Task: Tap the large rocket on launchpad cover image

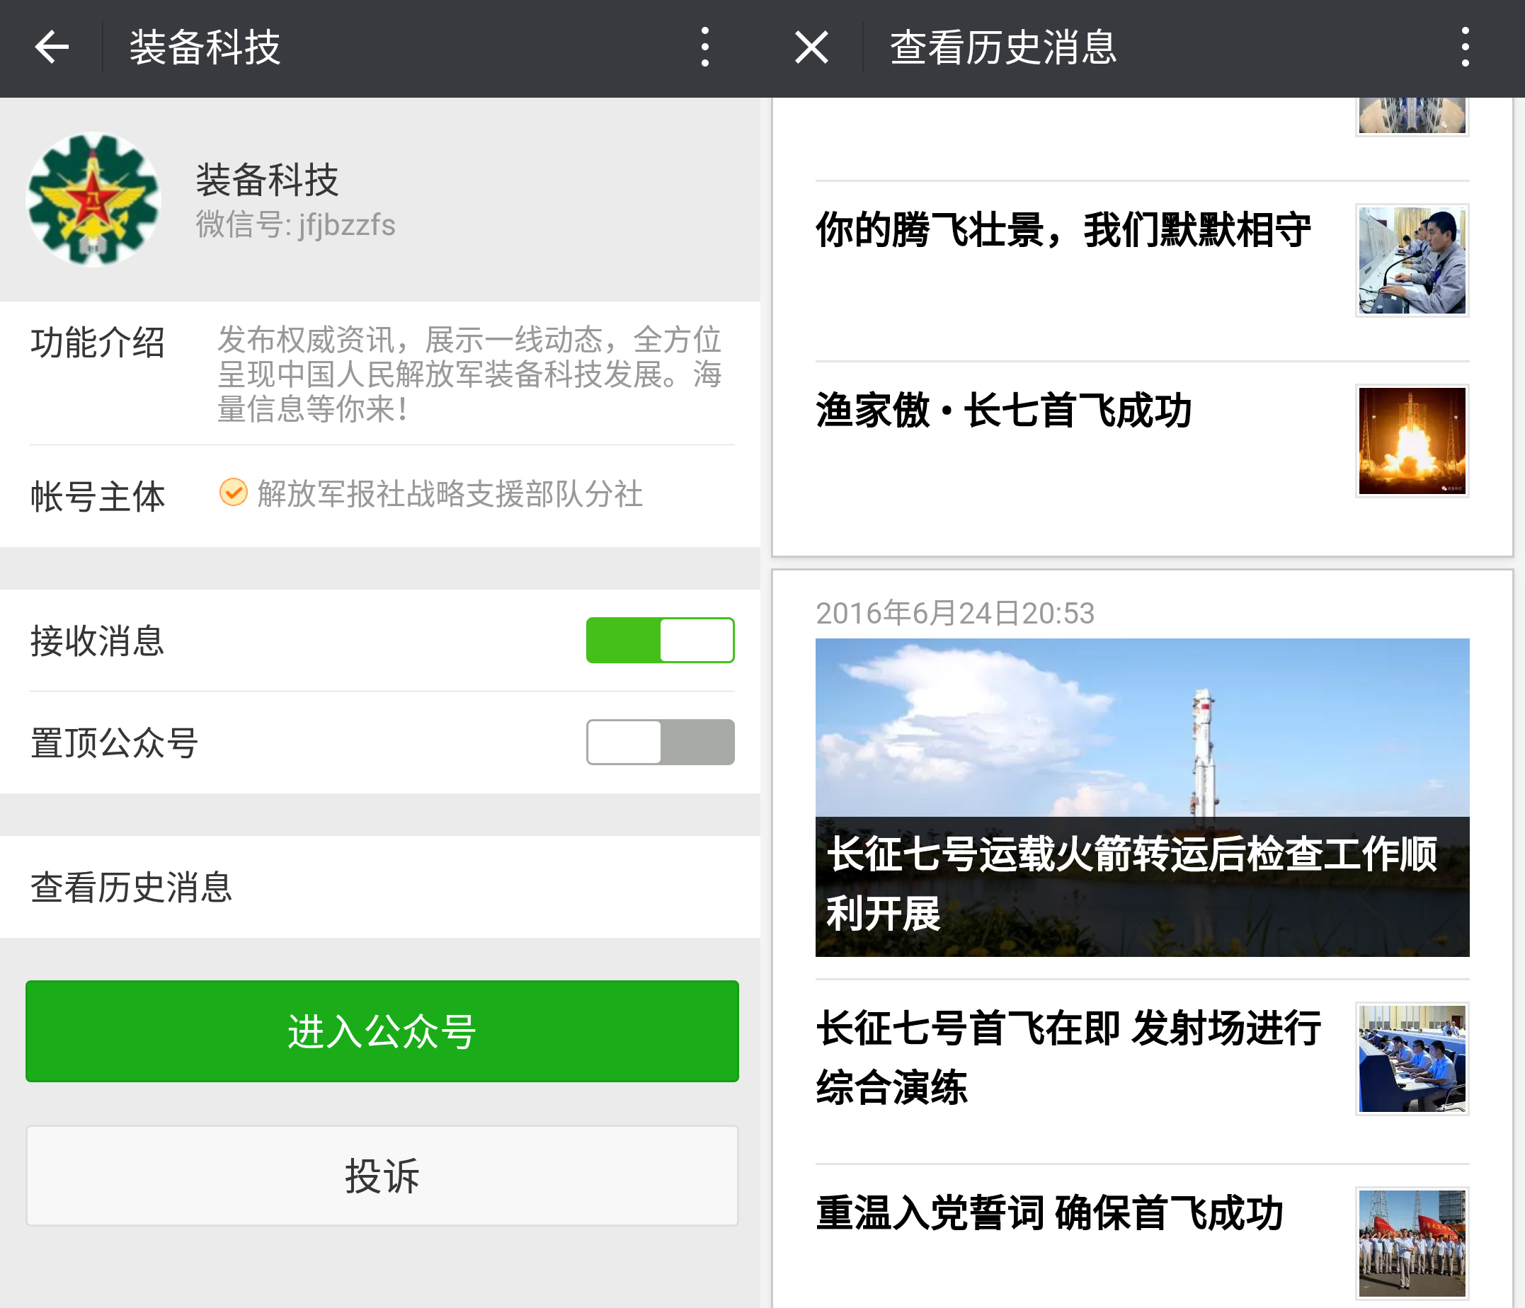Action: (x=1142, y=798)
